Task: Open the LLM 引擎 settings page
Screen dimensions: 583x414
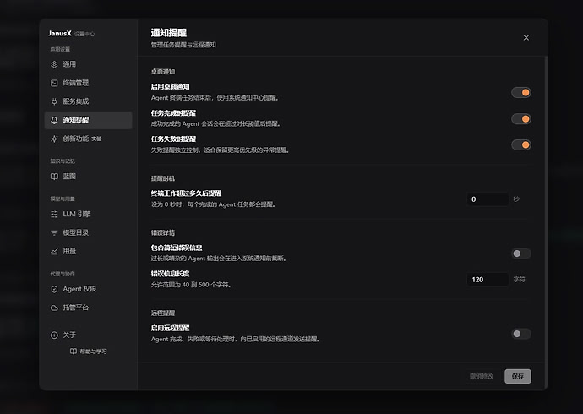Action: pos(88,214)
